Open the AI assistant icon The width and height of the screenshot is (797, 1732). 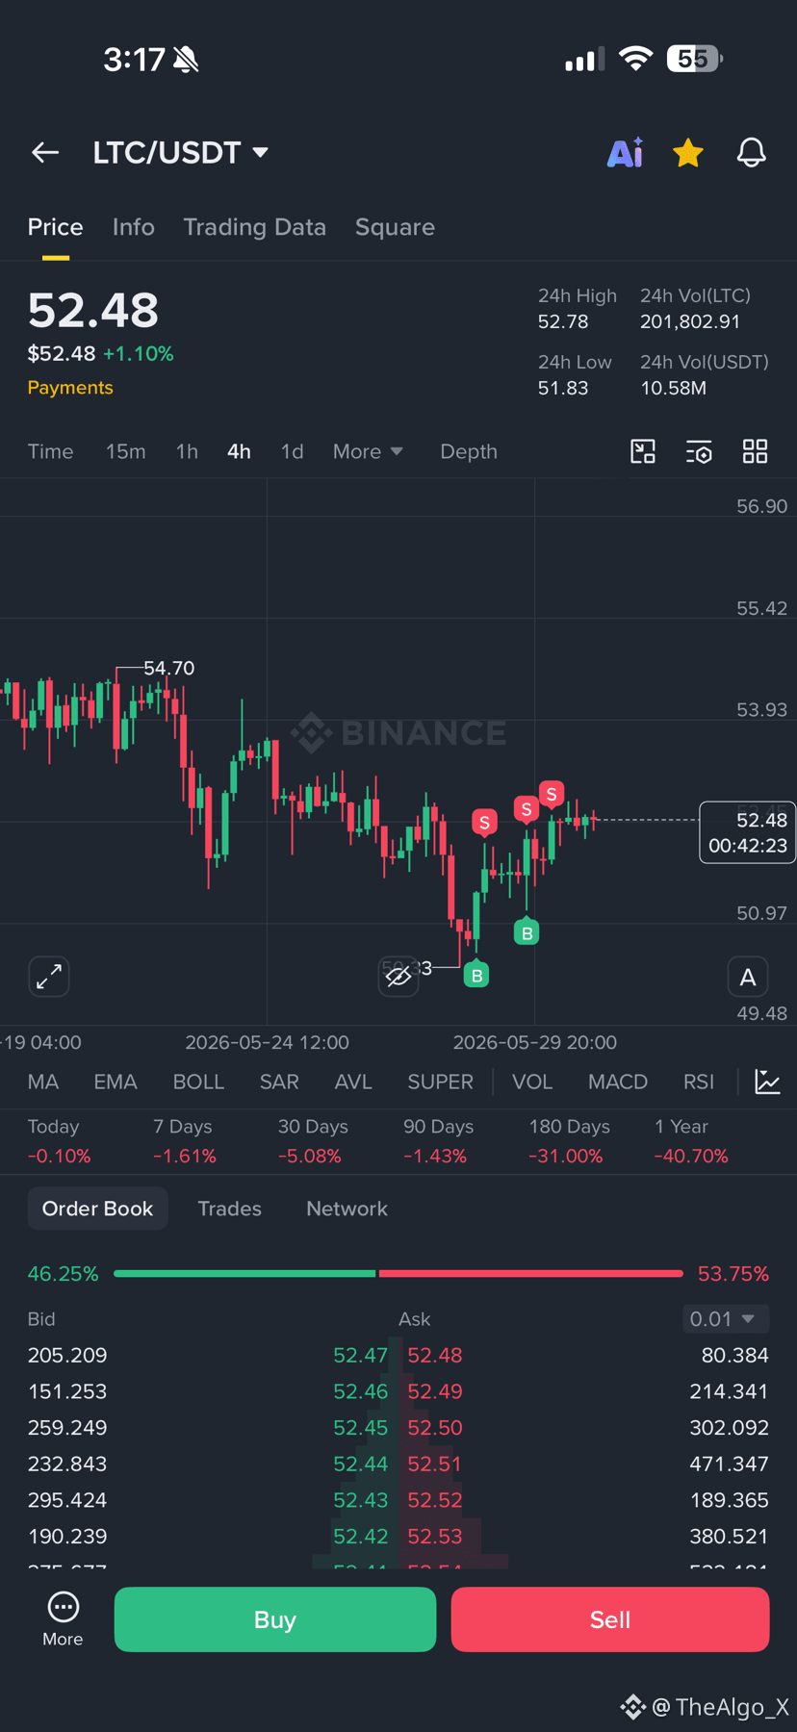click(625, 152)
